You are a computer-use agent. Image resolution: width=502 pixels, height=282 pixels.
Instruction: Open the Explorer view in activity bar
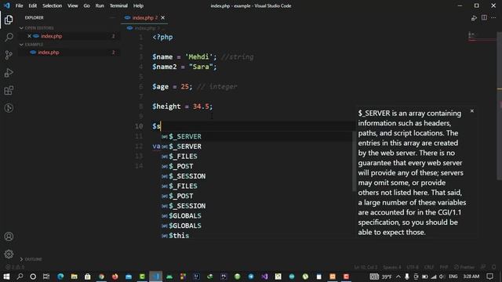pos(9,20)
